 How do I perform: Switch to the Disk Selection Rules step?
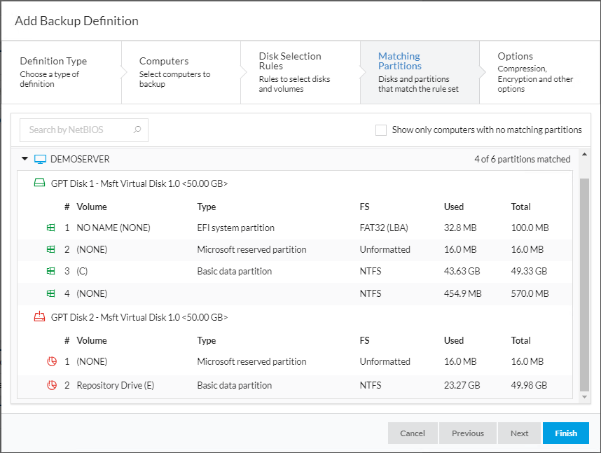pos(298,72)
